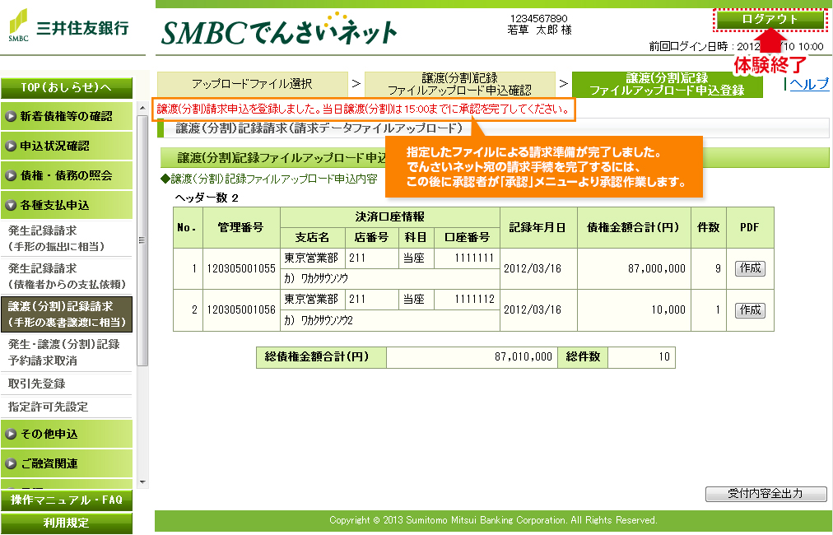Click 譲渡(分割)記録ファイルアップロード申込登録 step tab
The width and height of the screenshot is (833, 535).
668,84
